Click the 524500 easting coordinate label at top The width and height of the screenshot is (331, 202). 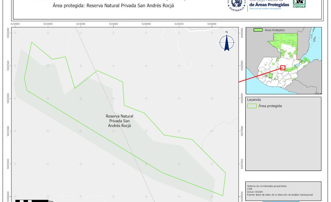(x=179, y=24)
